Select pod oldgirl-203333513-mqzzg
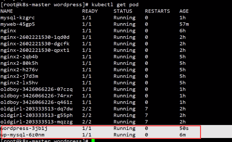 (x=37, y=122)
